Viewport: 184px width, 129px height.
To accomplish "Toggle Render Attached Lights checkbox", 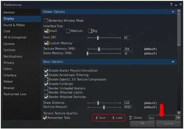I will coord(46,93).
